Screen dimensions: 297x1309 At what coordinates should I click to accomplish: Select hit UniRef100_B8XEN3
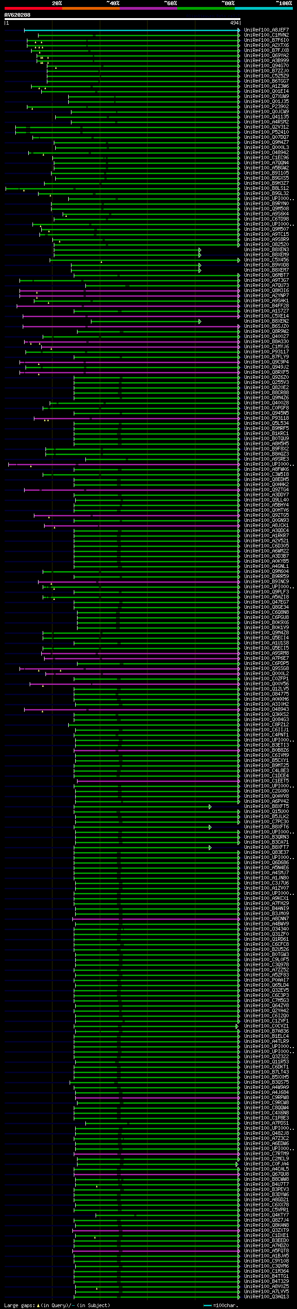(x=266, y=250)
